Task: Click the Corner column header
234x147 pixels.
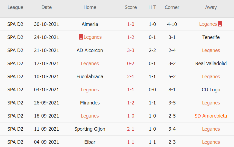Action: tap(172, 7)
